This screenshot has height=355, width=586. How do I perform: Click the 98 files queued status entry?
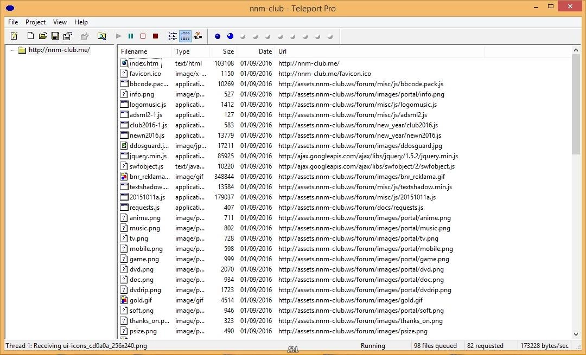[435, 346]
